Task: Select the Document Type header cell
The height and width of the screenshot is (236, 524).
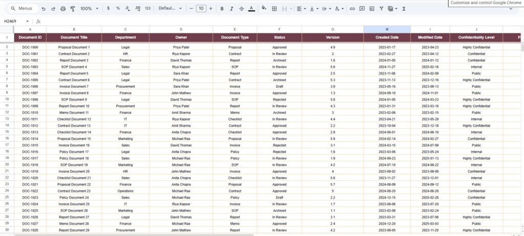Action: 235,38
